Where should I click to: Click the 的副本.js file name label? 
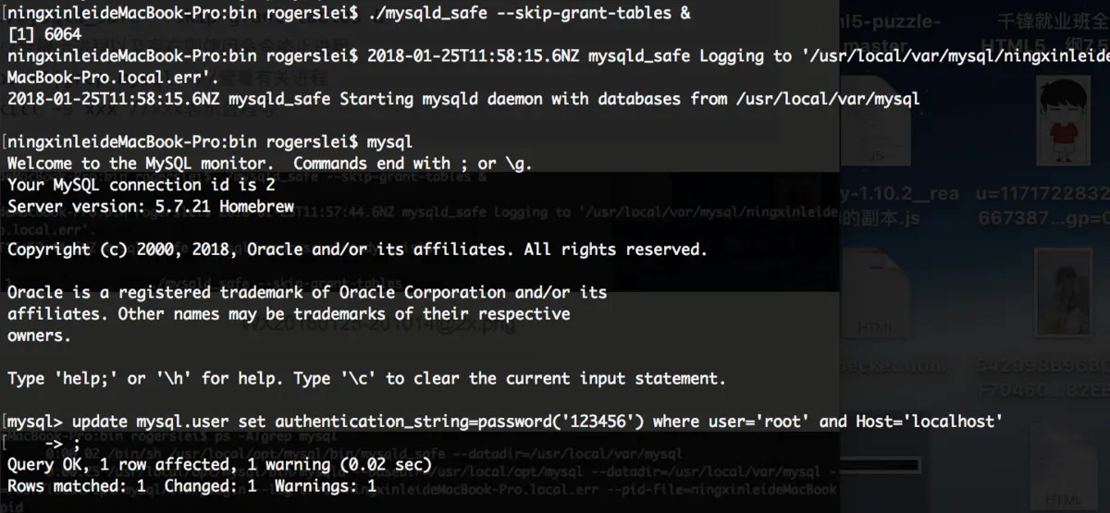(x=879, y=218)
